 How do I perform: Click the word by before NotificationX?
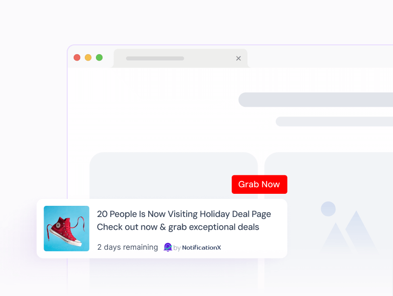[x=177, y=248]
